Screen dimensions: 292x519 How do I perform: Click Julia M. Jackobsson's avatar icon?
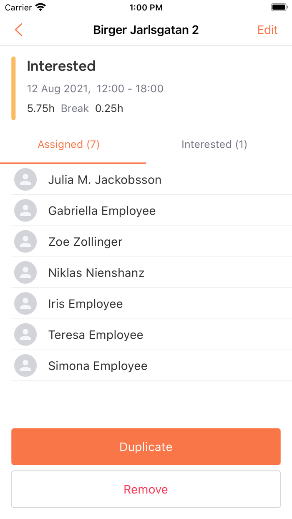coord(25,179)
